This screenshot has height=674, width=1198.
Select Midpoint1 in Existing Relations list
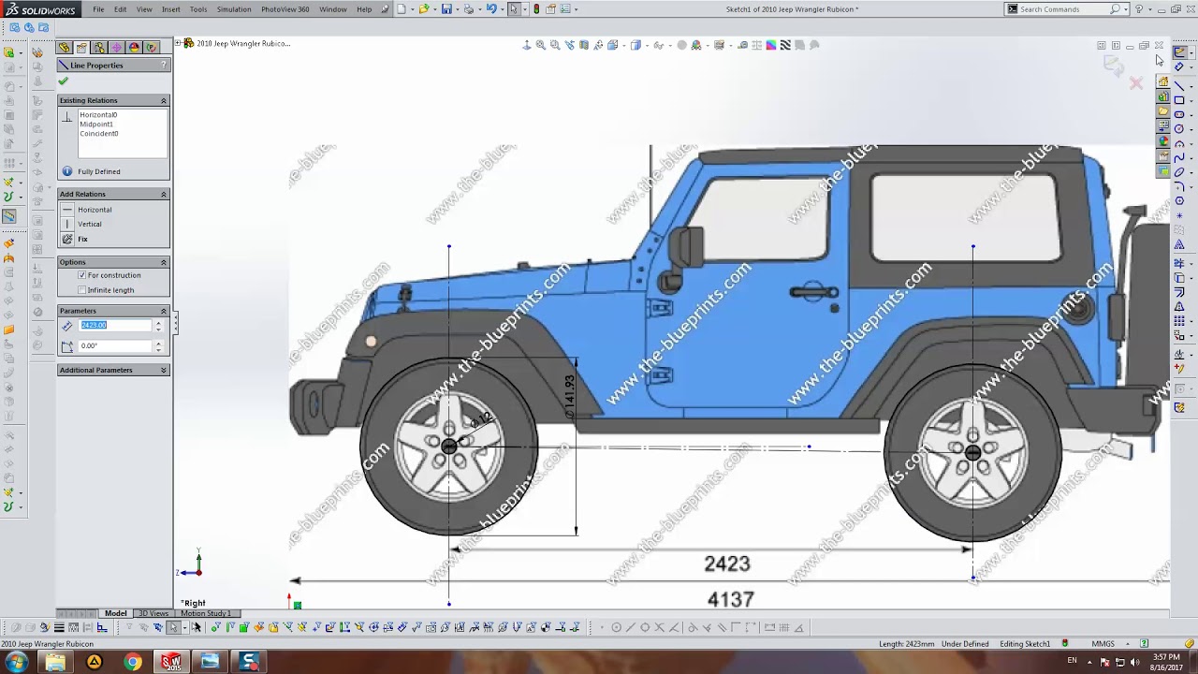96,125
